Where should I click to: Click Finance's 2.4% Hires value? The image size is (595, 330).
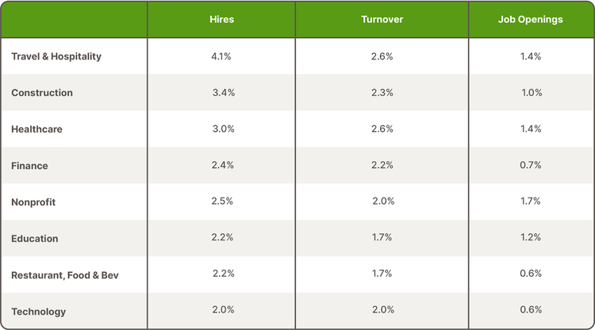[x=223, y=166]
